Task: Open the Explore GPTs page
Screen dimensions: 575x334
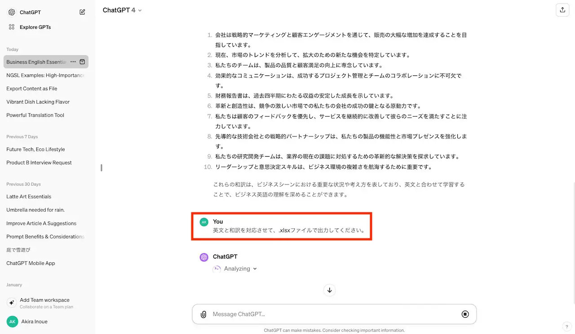Action: click(x=35, y=27)
